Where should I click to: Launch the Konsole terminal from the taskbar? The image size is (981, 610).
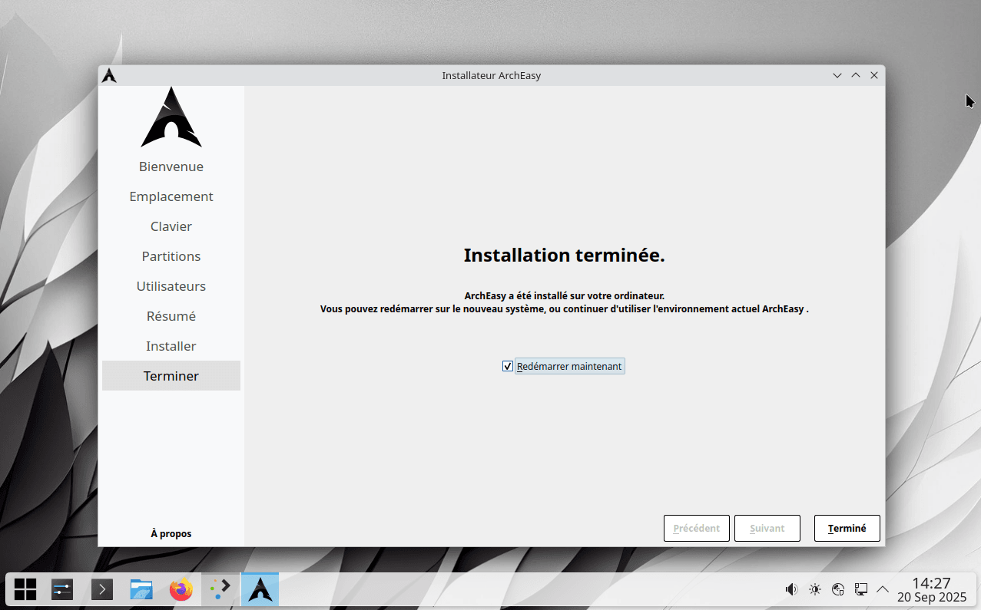tap(102, 589)
